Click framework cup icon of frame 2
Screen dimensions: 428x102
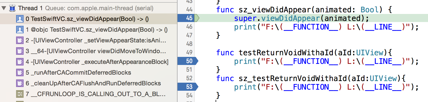[x=20, y=40]
